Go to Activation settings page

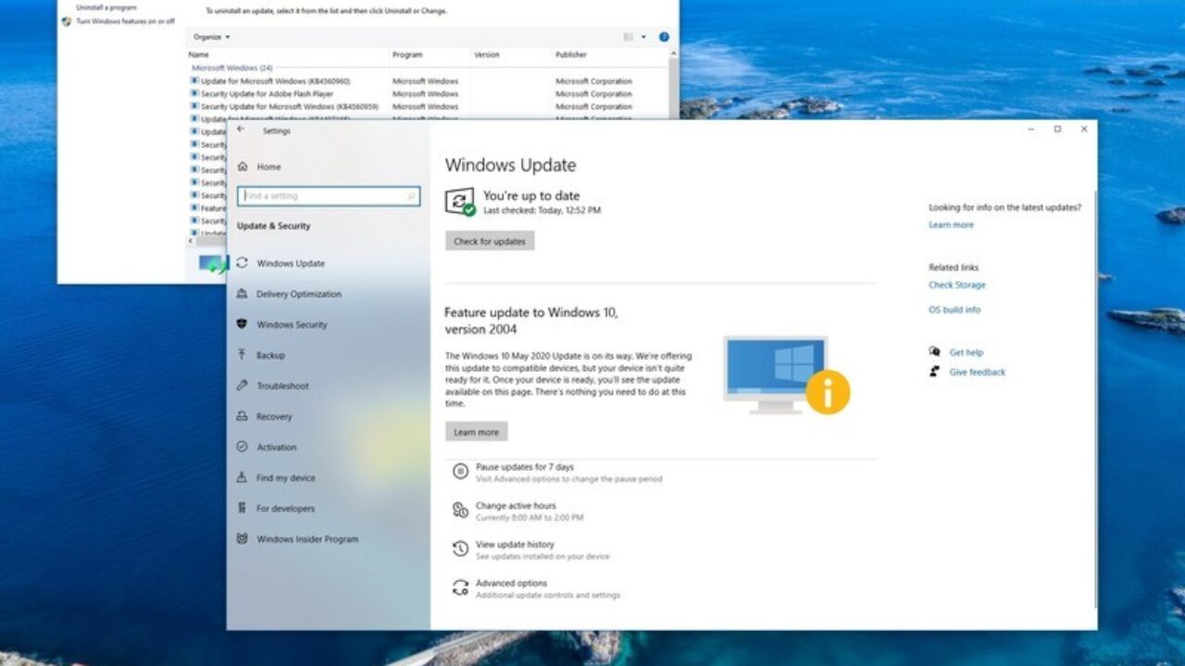point(276,447)
